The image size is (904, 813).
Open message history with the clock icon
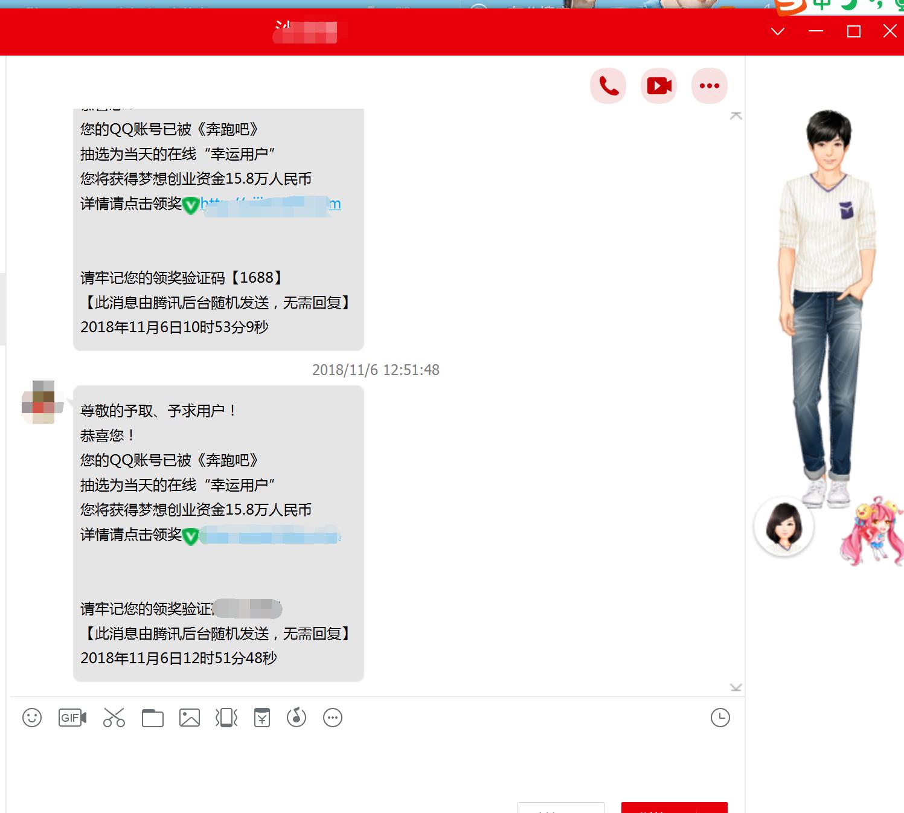coord(719,718)
